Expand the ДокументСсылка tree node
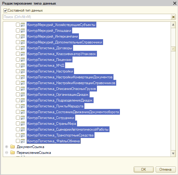The image size is (178, 175). pos(7,147)
